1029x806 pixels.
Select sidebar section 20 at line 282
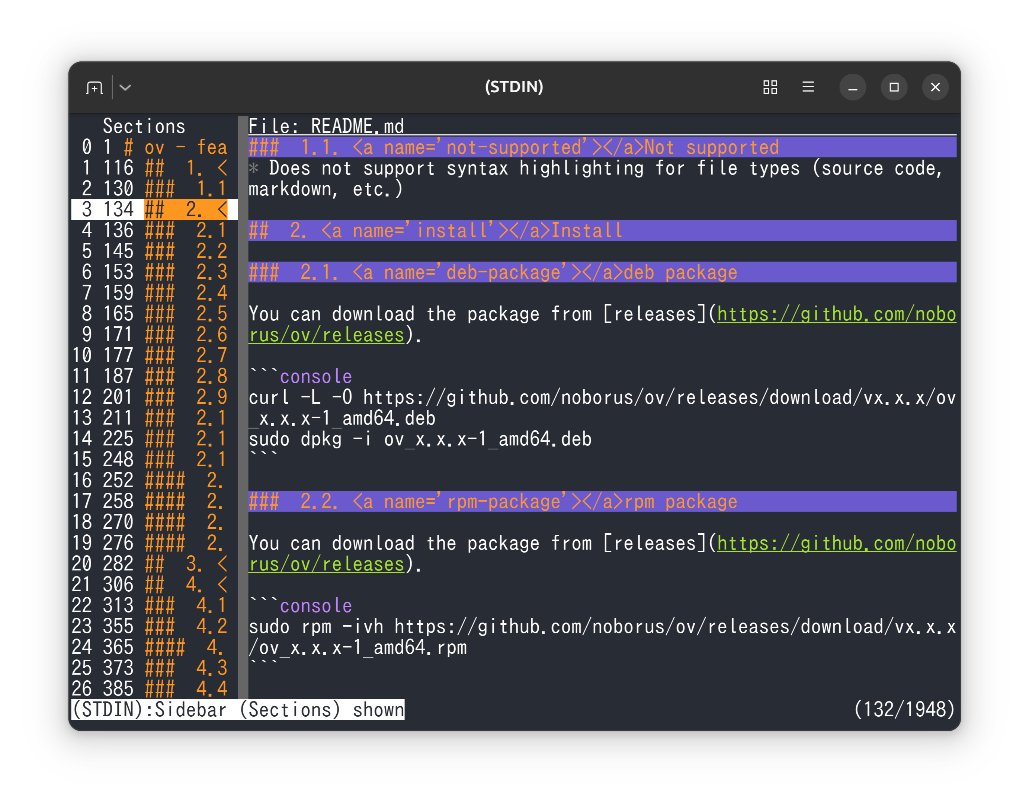coord(154,564)
